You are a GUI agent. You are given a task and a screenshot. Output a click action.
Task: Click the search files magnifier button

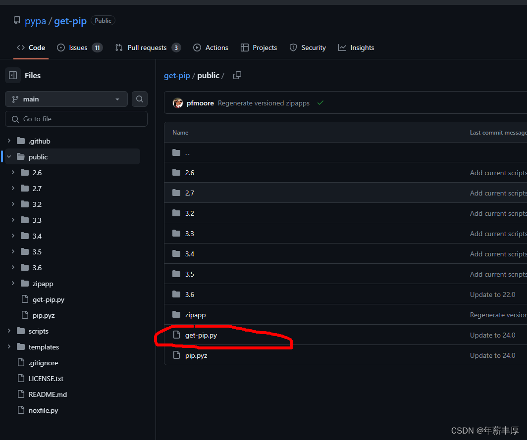140,99
